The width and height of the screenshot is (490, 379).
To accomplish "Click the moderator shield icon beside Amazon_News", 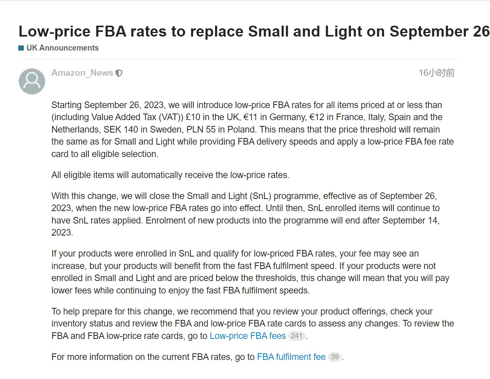I will click(x=119, y=73).
